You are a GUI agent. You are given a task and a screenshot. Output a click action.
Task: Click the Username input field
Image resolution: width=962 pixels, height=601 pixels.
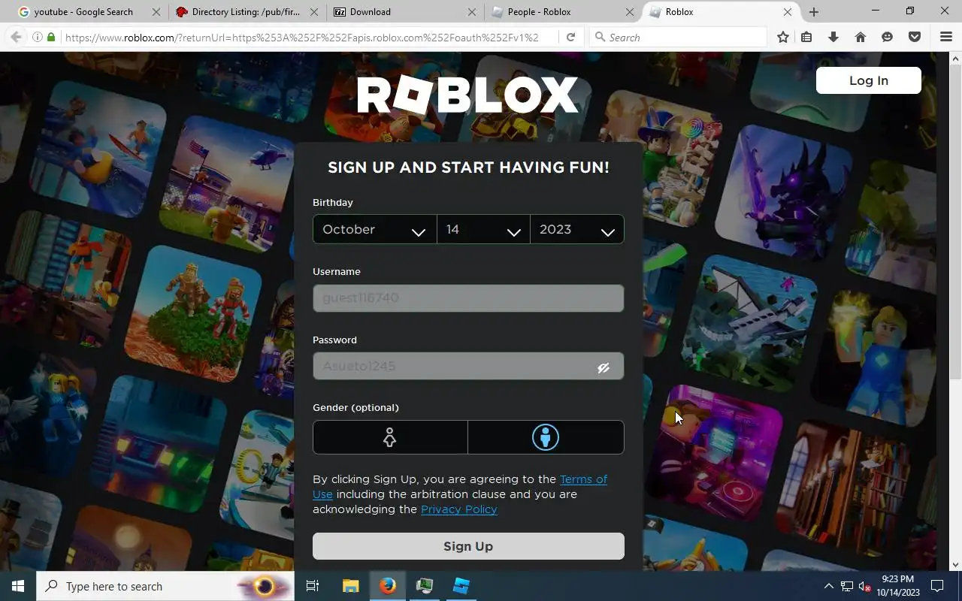(468, 298)
